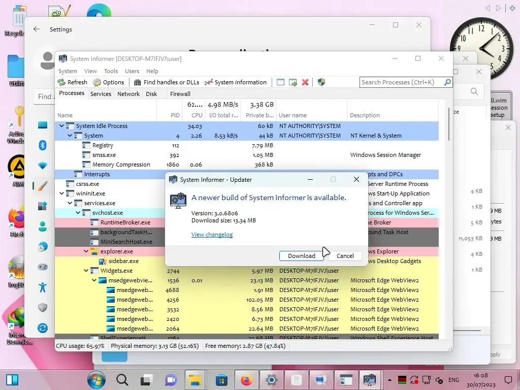Open Options from the toolbar
The height and width of the screenshot is (390, 520).
(x=109, y=82)
